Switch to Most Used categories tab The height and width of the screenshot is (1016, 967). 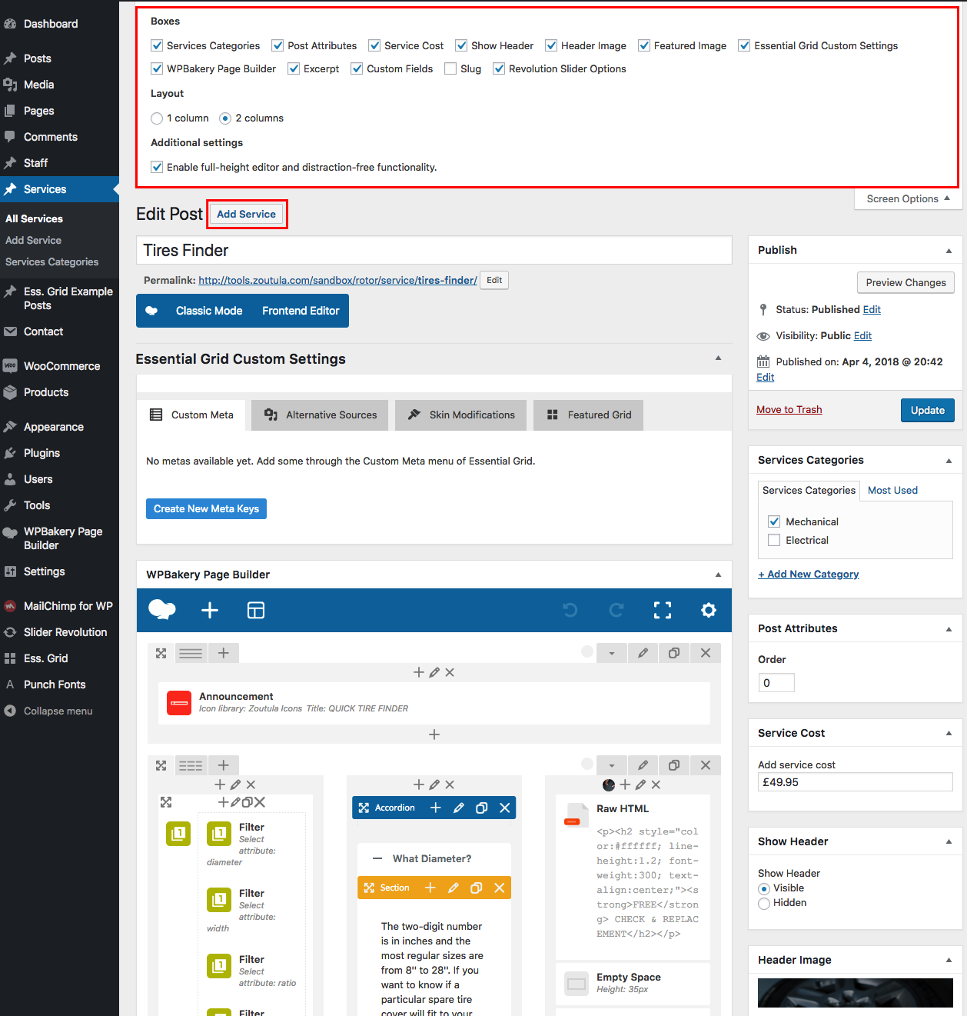pos(892,490)
